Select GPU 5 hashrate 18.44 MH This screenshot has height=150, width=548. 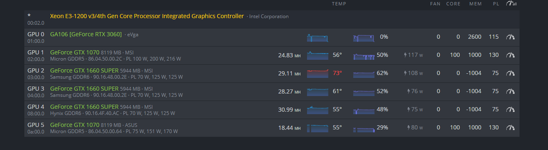(x=289, y=128)
